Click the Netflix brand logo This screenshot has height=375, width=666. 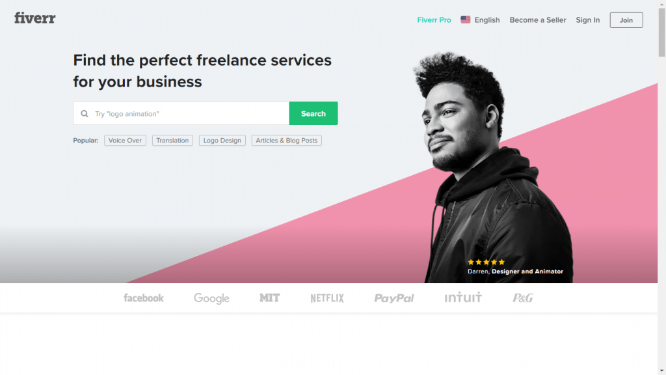click(327, 298)
